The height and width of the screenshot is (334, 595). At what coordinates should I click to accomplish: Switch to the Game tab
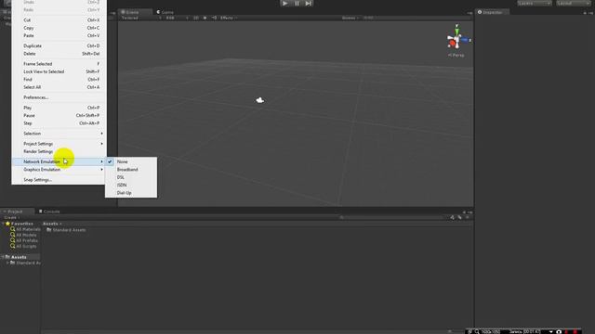(165, 12)
